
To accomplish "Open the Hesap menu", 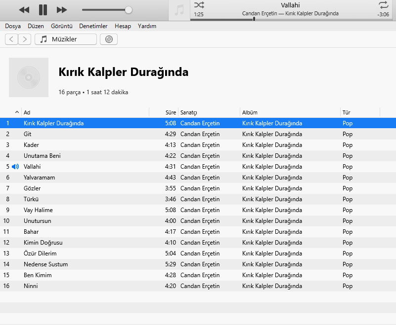I will pos(123,26).
